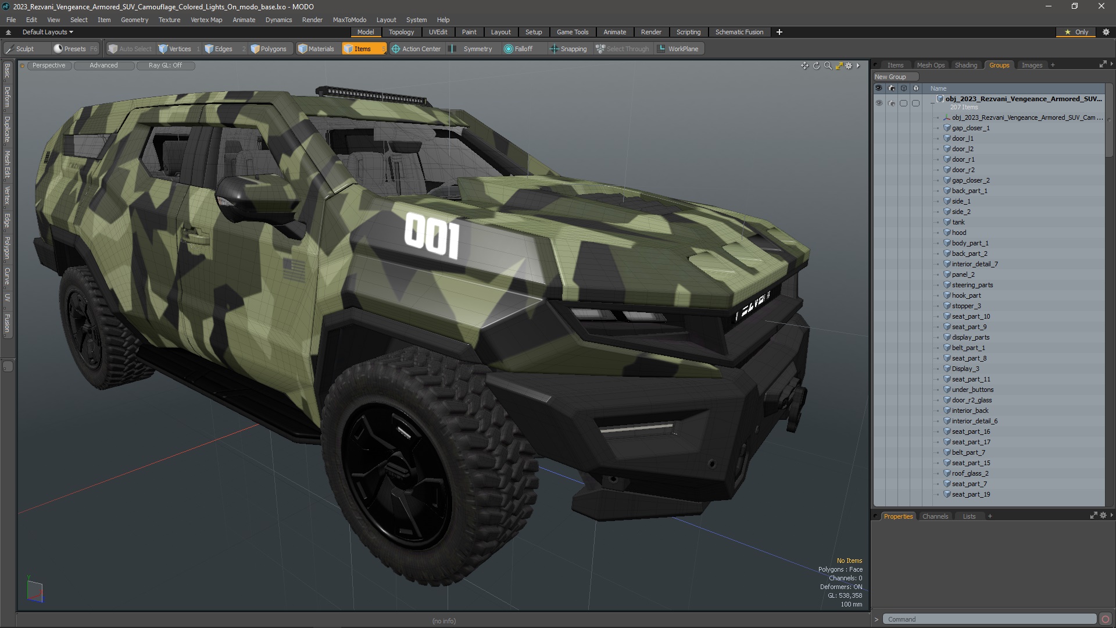1116x628 pixels.
Task: Click the viewport zoom magnifier icon
Action: tap(828, 66)
